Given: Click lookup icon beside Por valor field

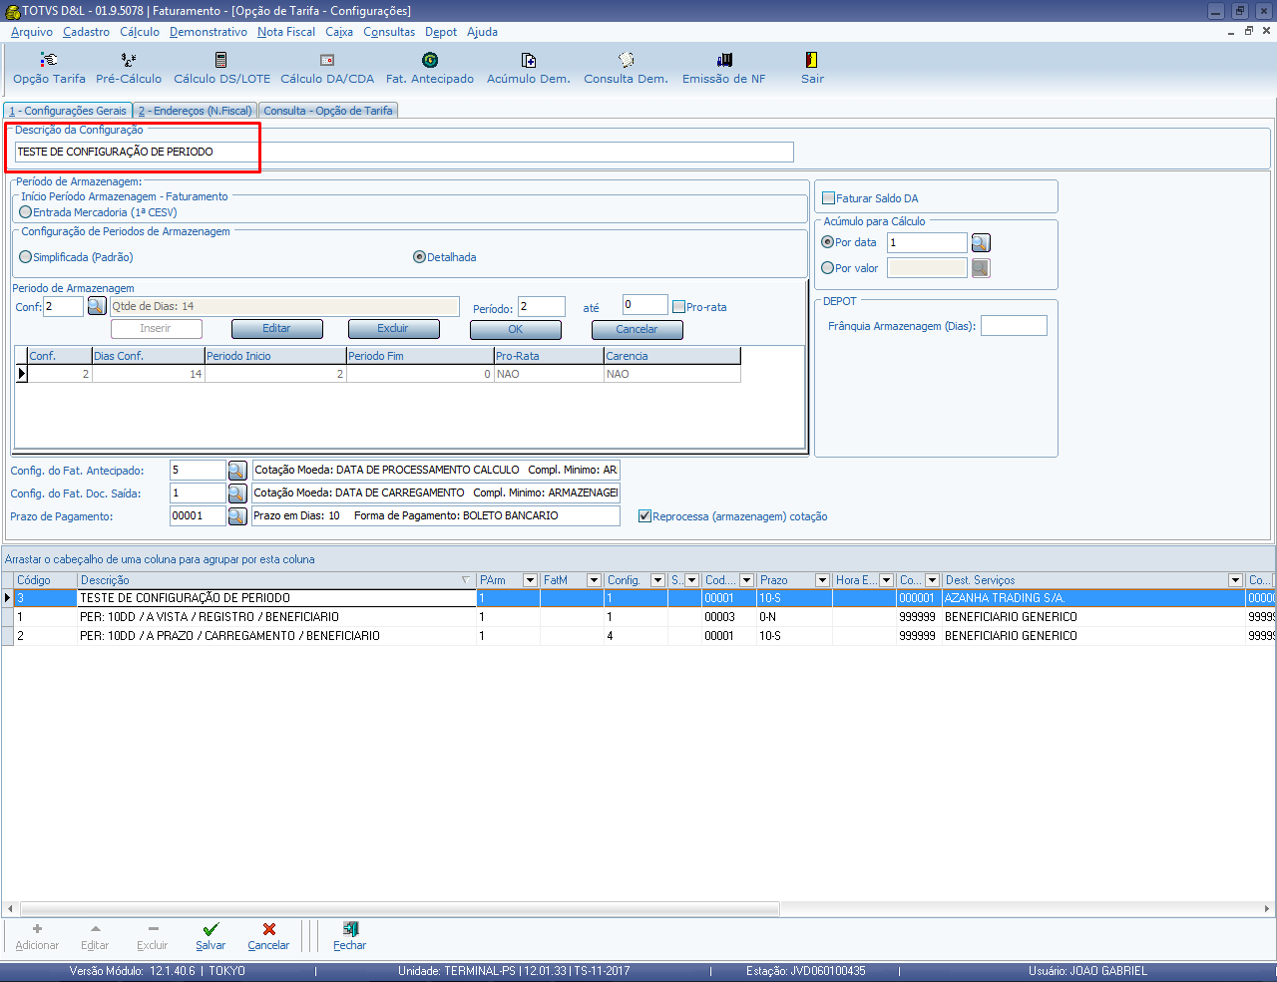Looking at the screenshot, I should 981,267.
